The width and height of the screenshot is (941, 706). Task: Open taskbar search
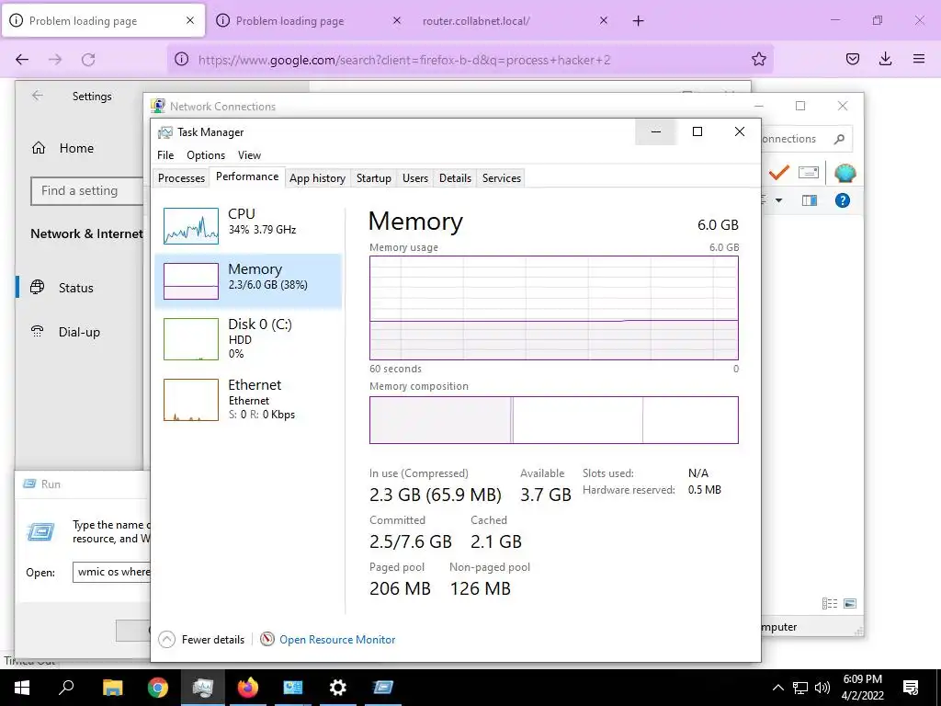point(66,688)
